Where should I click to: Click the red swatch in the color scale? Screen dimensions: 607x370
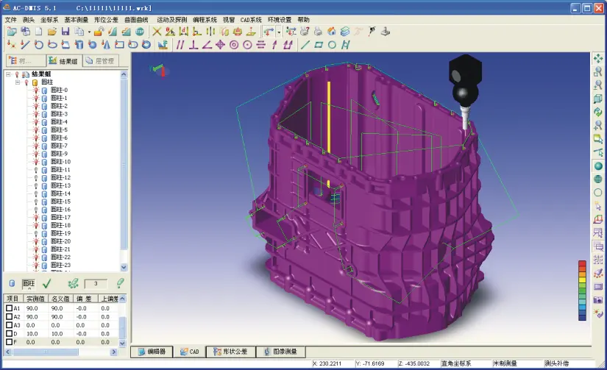click(x=582, y=264)
